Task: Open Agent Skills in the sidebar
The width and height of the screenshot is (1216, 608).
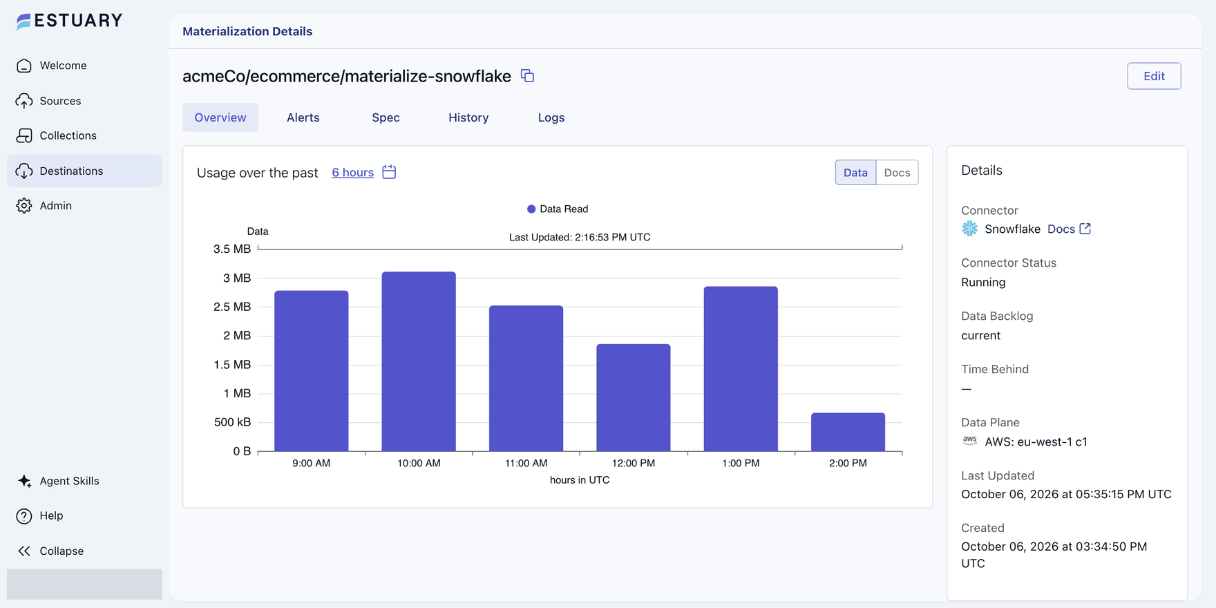Action: pyautogui.click(x=84, y=481)
